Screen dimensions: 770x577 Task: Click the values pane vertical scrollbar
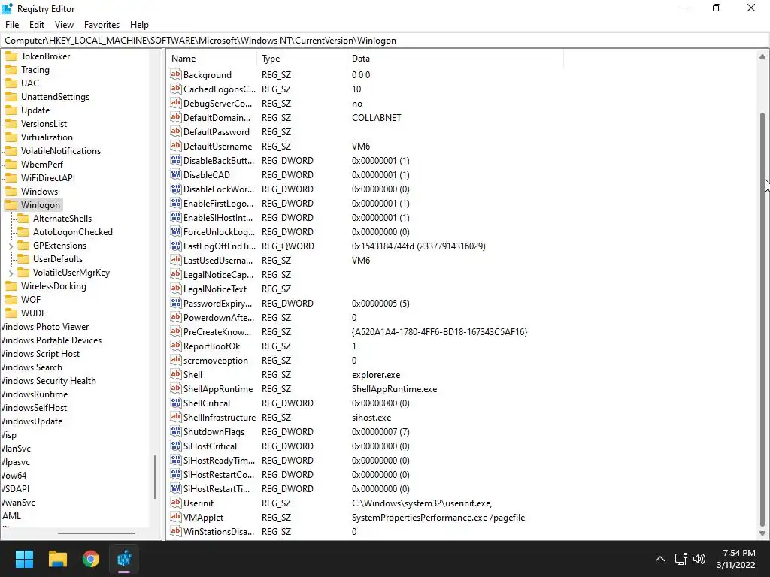(x=762, y=319)
